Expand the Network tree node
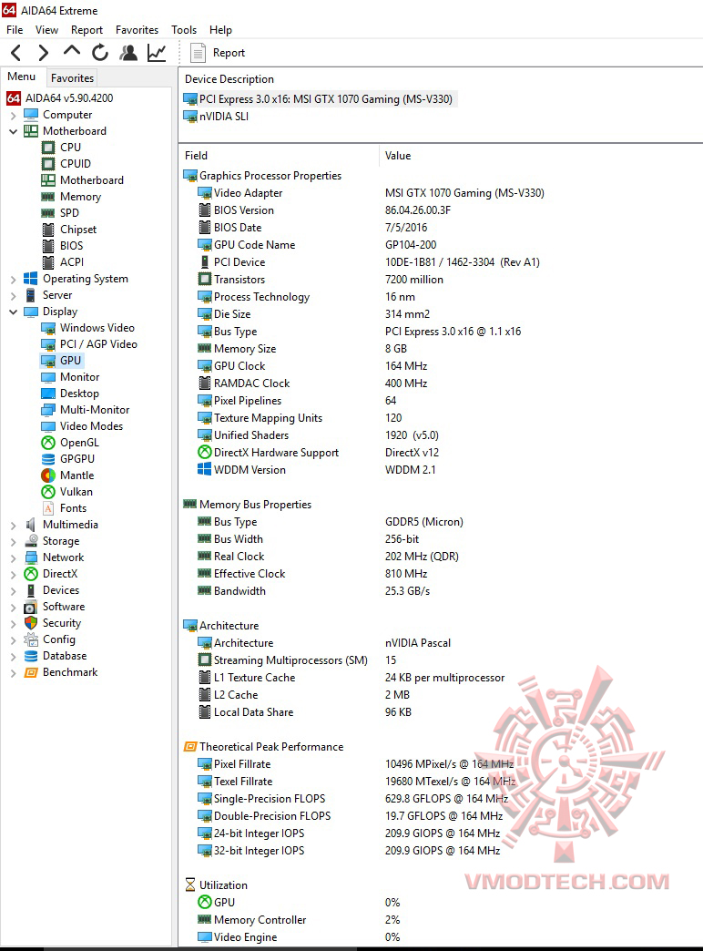This screenshot has height=951, width=703. [x=14, y=558]
